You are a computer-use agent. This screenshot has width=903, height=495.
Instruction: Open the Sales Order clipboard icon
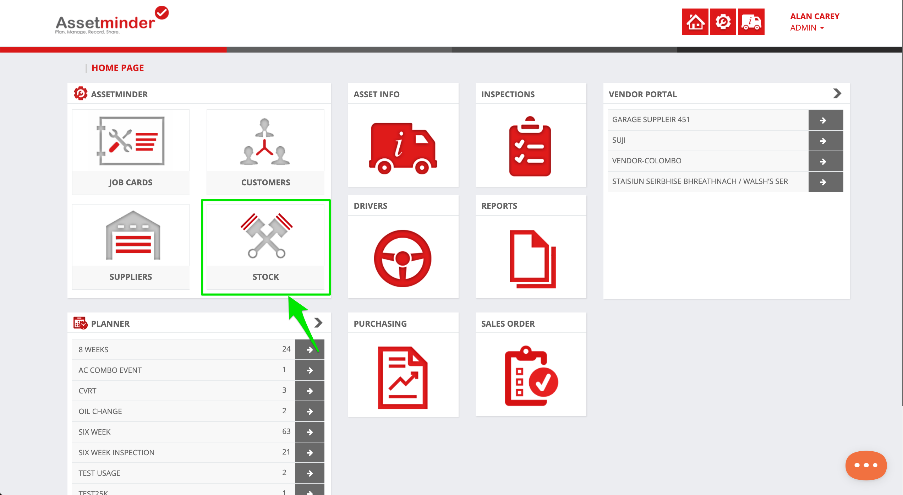pos(531,376)
